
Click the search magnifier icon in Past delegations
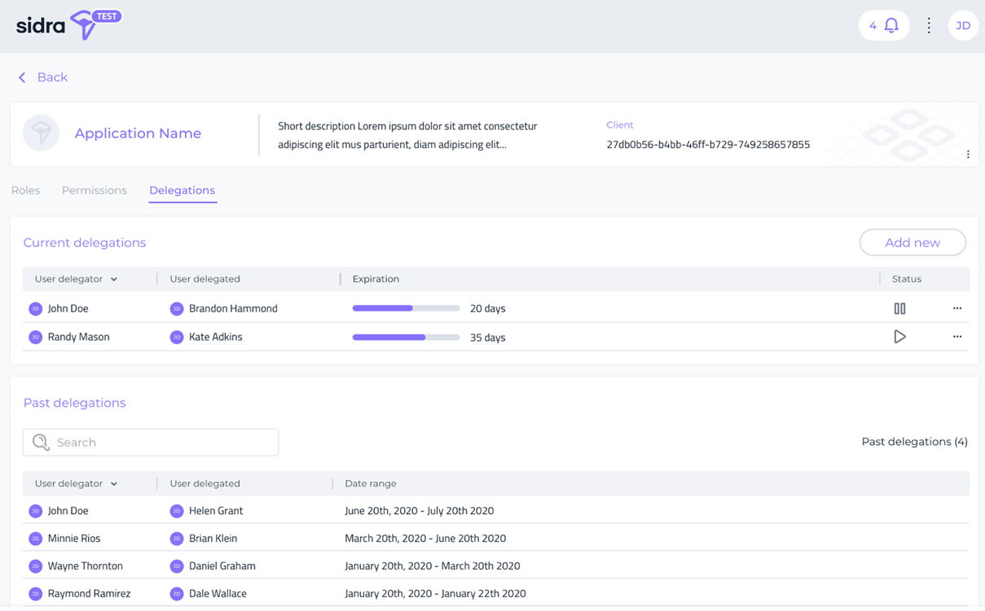point(41,442)
